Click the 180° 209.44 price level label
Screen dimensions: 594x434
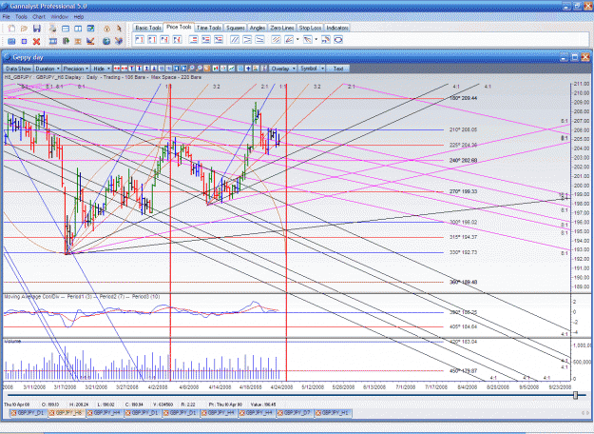coord(463,98)
